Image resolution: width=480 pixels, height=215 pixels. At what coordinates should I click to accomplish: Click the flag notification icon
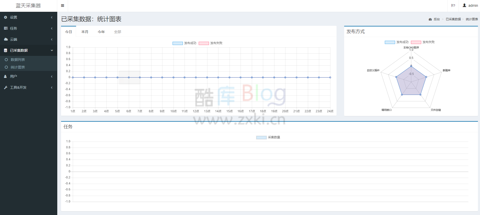coord(453,6)
